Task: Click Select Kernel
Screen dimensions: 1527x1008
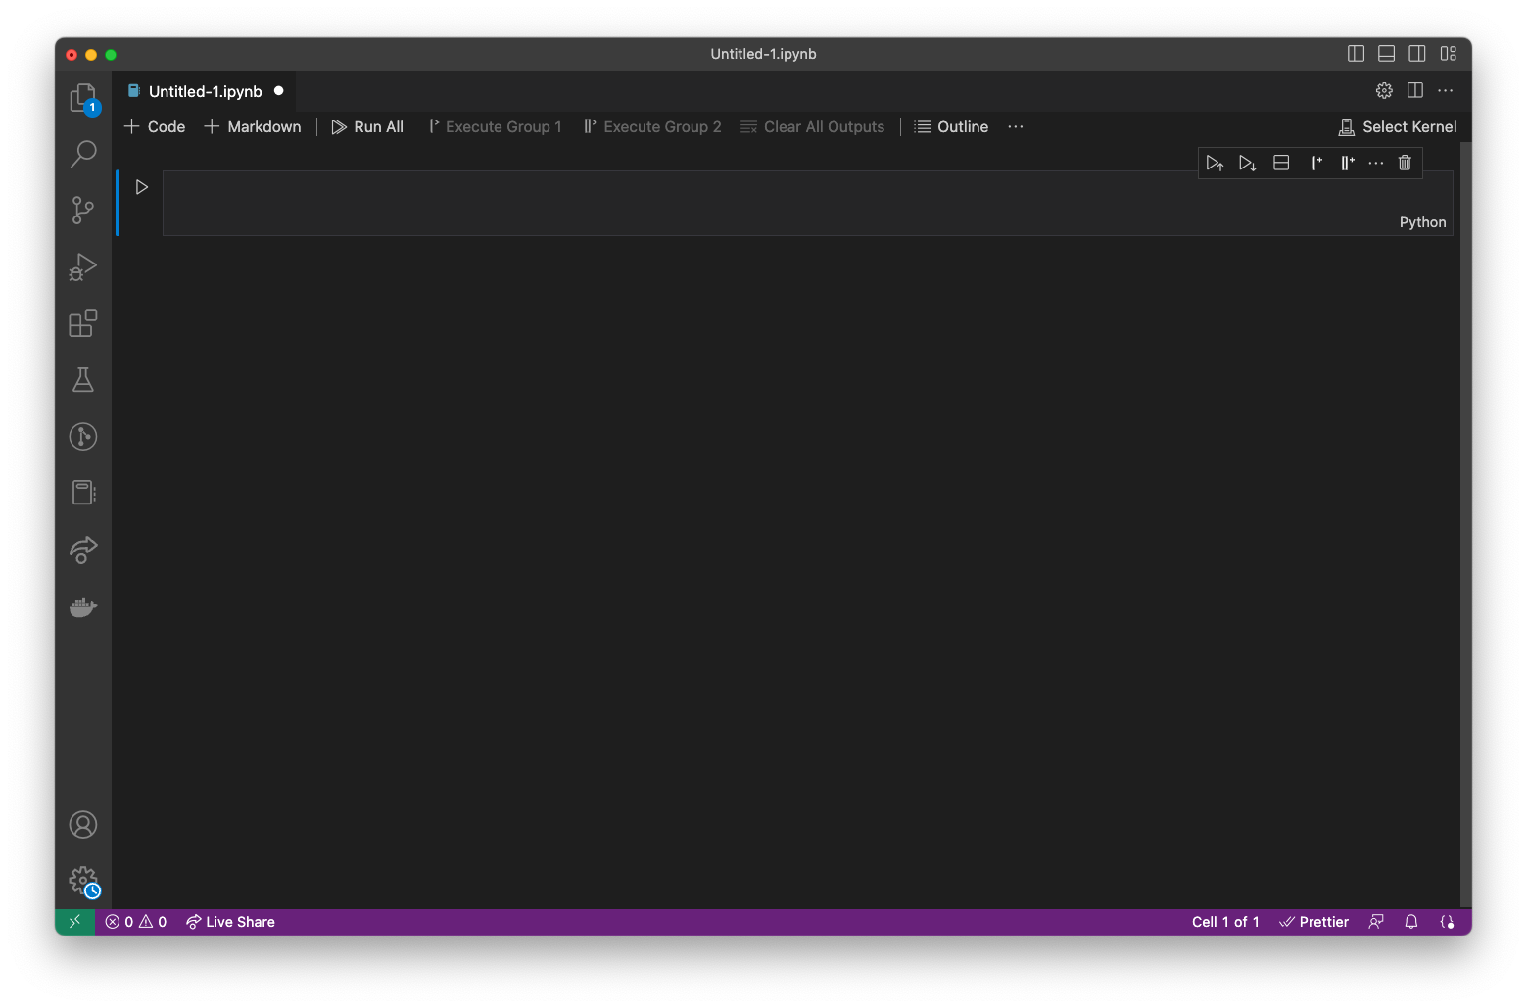Action: 1397,126
